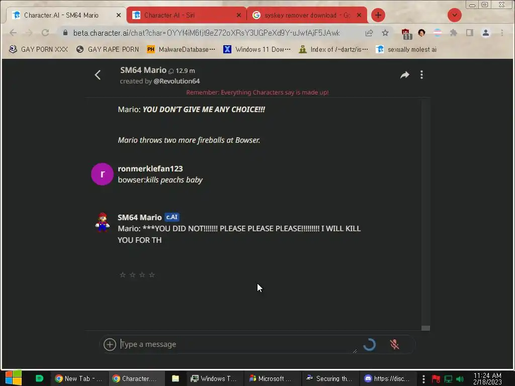Rate the reply with two stars

(132, 275)
